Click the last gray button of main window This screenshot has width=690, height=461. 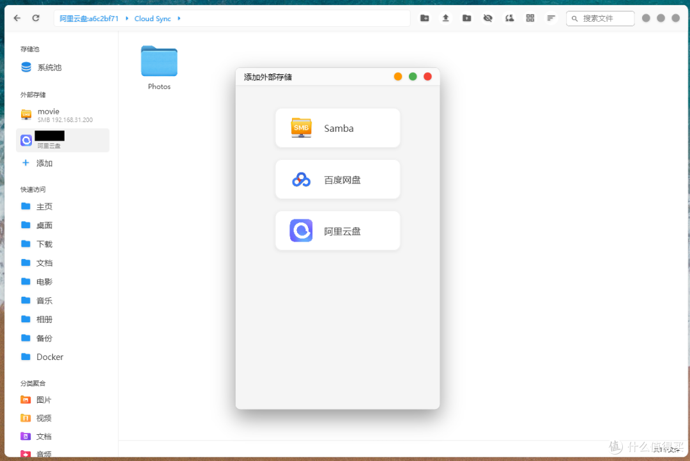point(675,18)
